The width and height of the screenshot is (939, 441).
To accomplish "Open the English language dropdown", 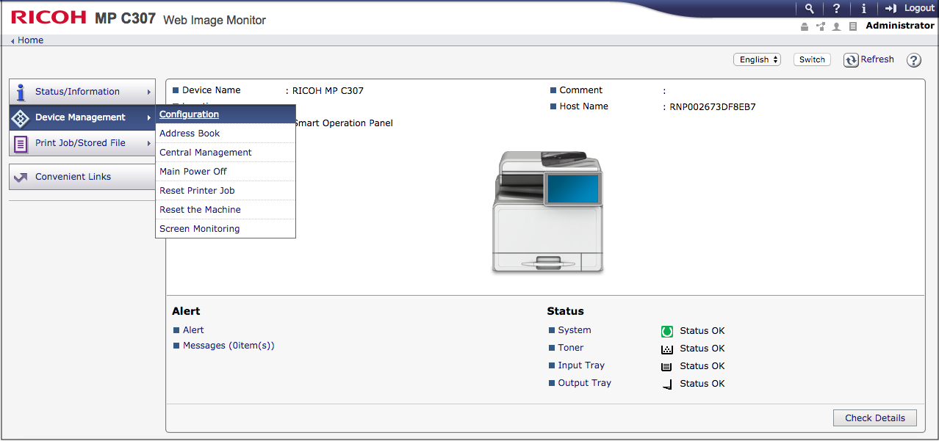I will [757, 60].
